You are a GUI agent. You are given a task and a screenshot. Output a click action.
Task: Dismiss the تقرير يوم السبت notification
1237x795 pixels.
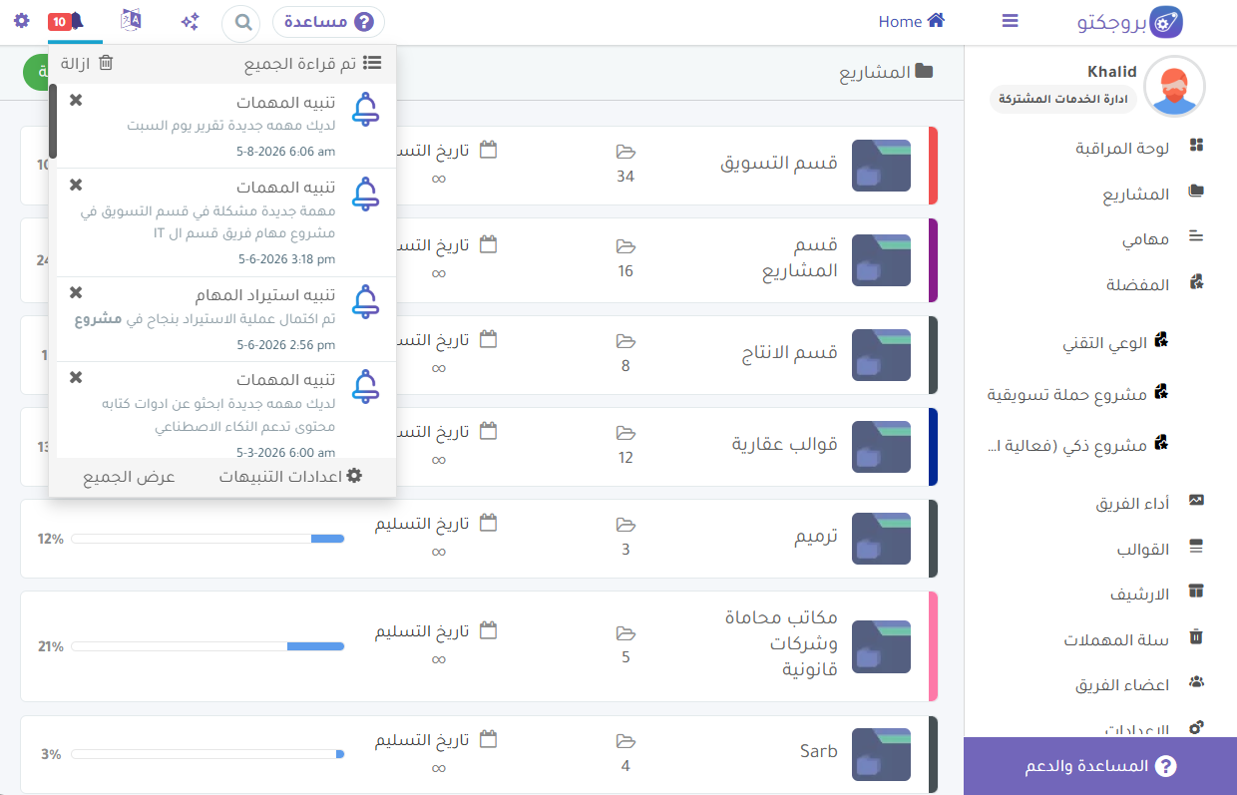(76, 100)
